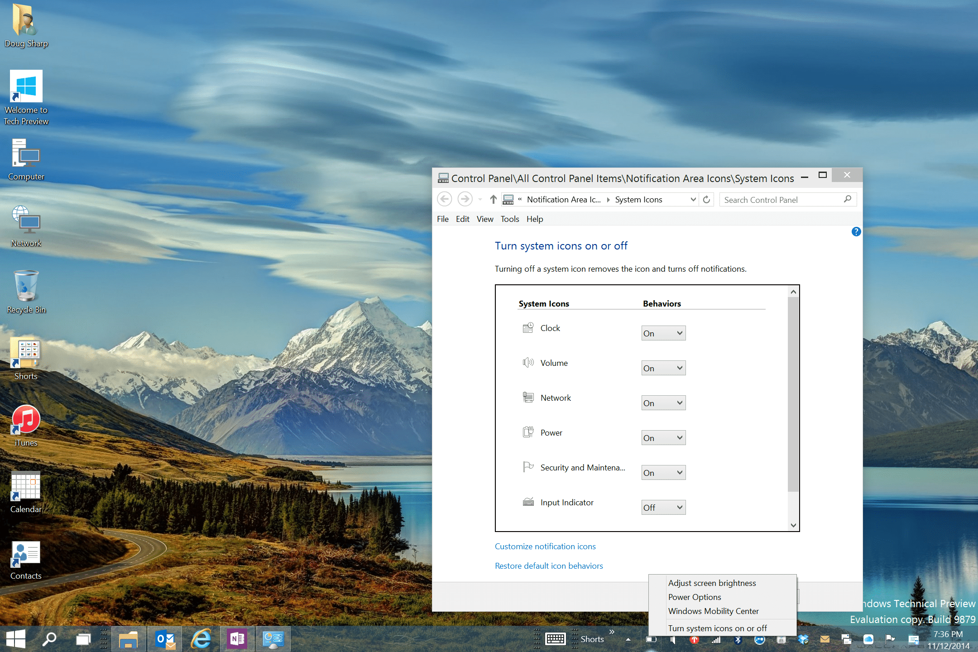Click the Tools menu in Control Panel
The image size is (978, 652).
point(509,219)
